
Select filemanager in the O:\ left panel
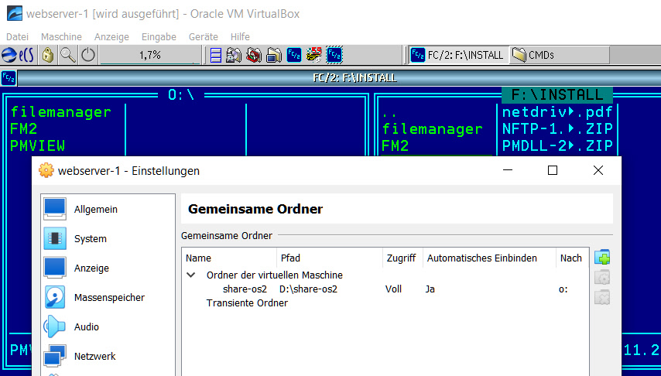[60, 112]
